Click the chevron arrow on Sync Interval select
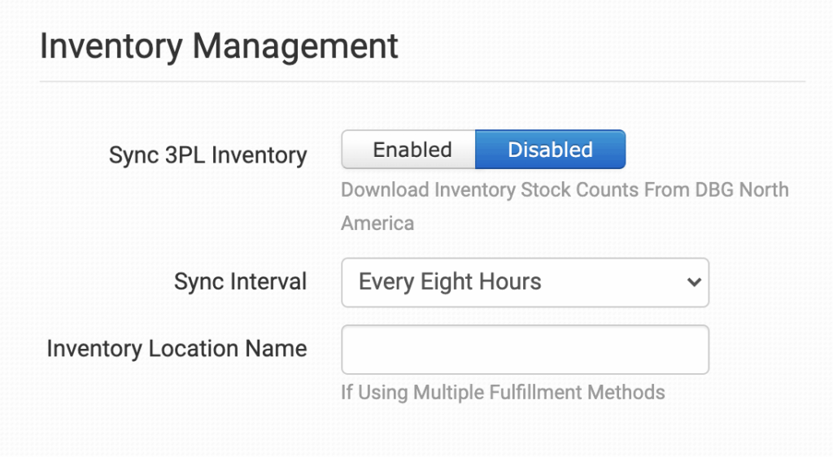This screenshot has height=457, width=833. point(693,282)
